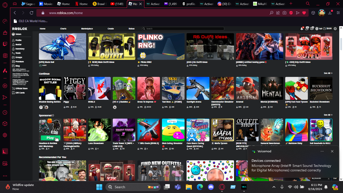This screenshot has width=343, height=193.
Task: Open Easy Setup sliders icon
Action: point(338,13)
